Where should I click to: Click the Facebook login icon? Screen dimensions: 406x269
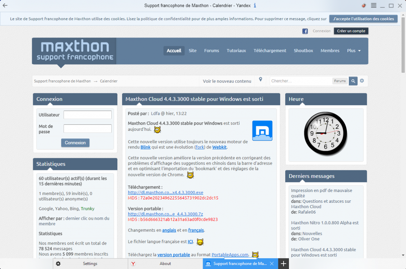coord(305,31)
